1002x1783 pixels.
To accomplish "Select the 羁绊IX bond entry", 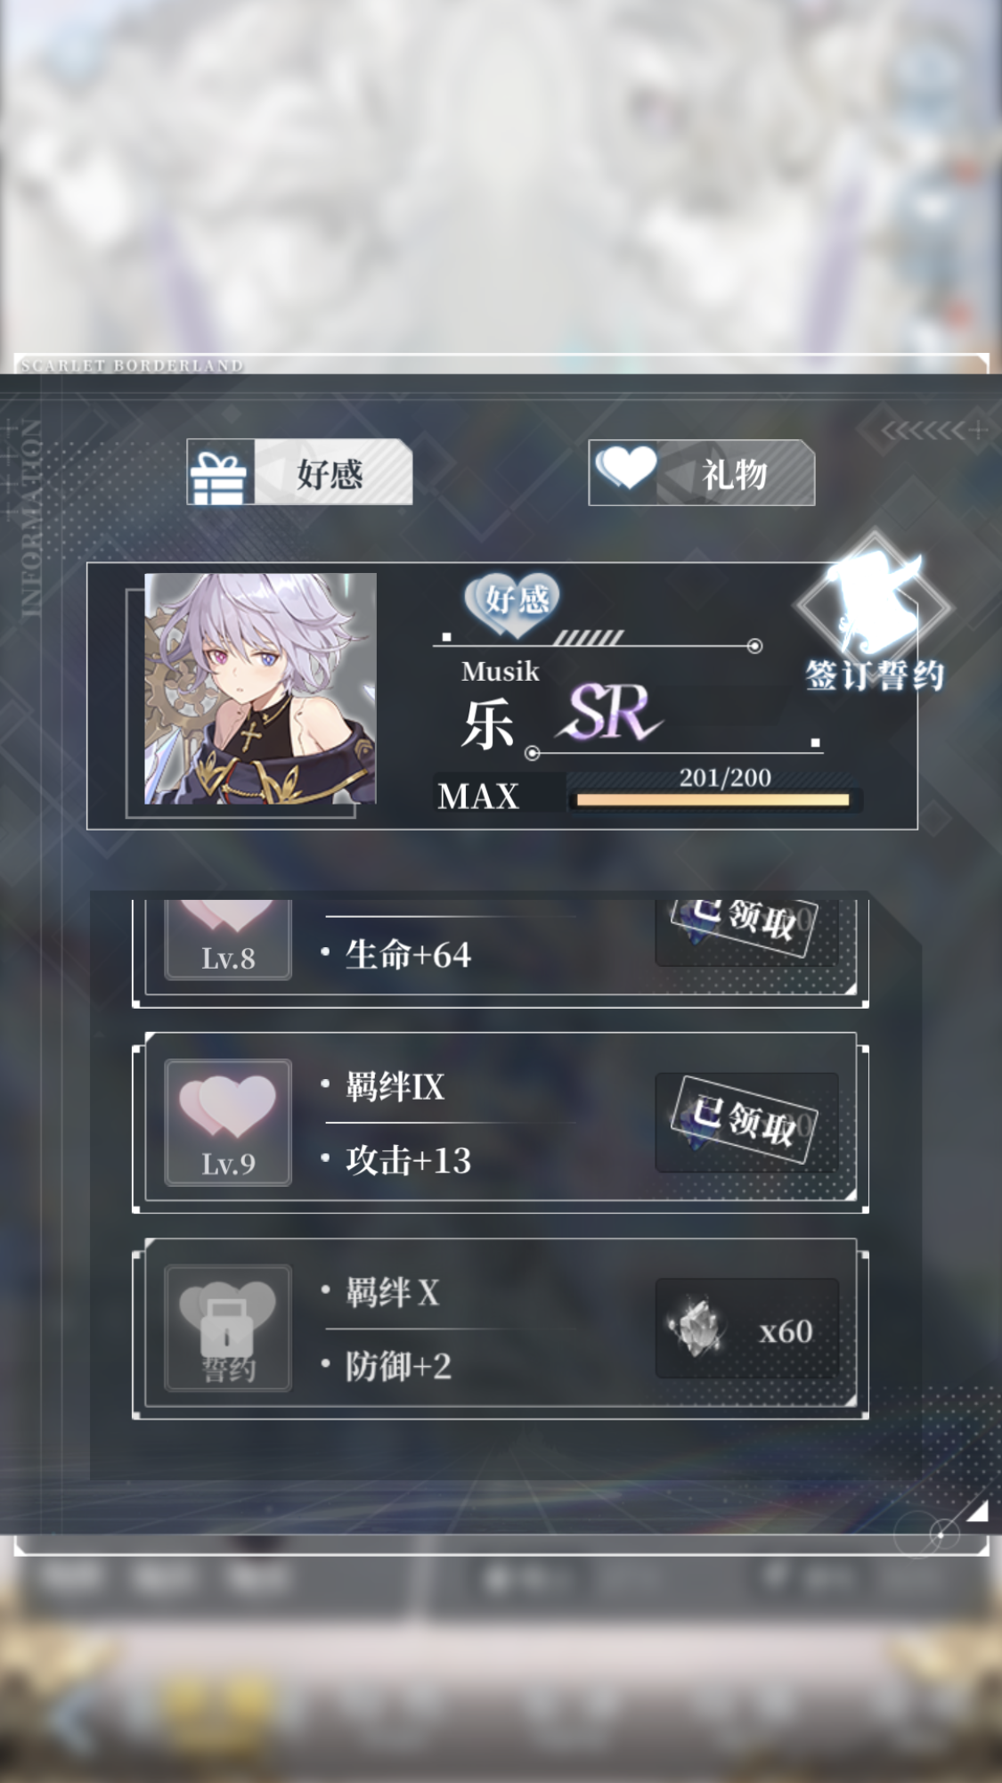I will (395, 1087).
